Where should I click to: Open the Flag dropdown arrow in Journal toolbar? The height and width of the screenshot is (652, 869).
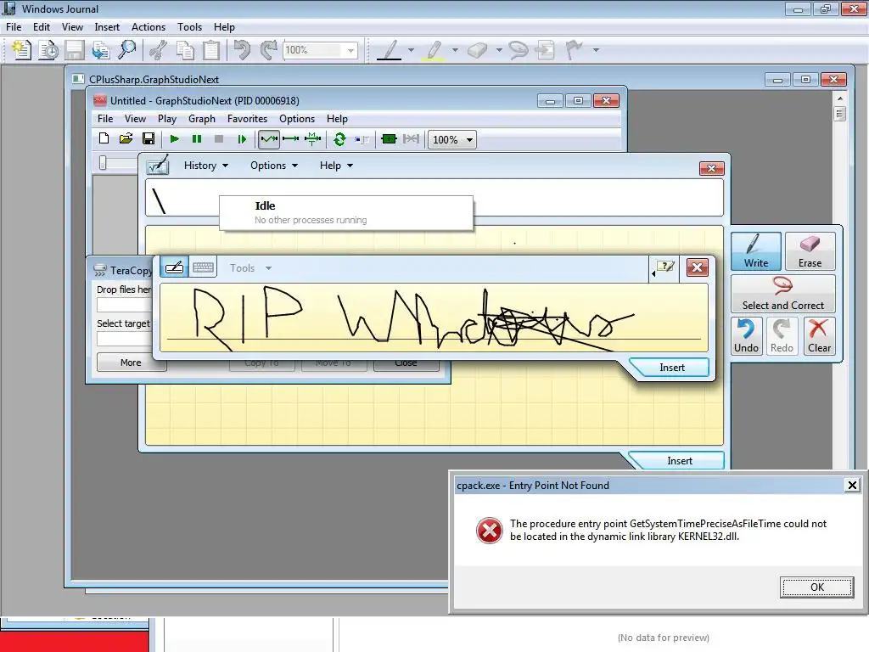point(596,50)
